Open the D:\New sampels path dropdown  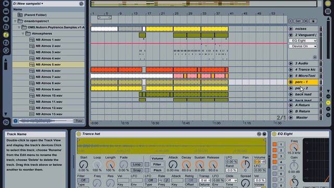click(28, 4)
